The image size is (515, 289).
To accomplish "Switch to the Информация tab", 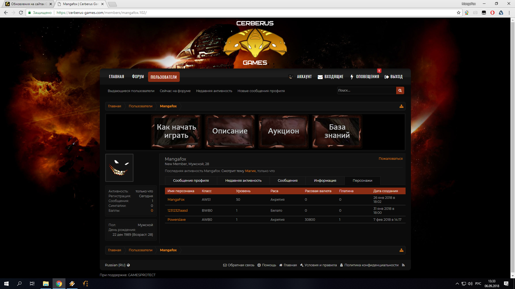I will click(325, 181).
